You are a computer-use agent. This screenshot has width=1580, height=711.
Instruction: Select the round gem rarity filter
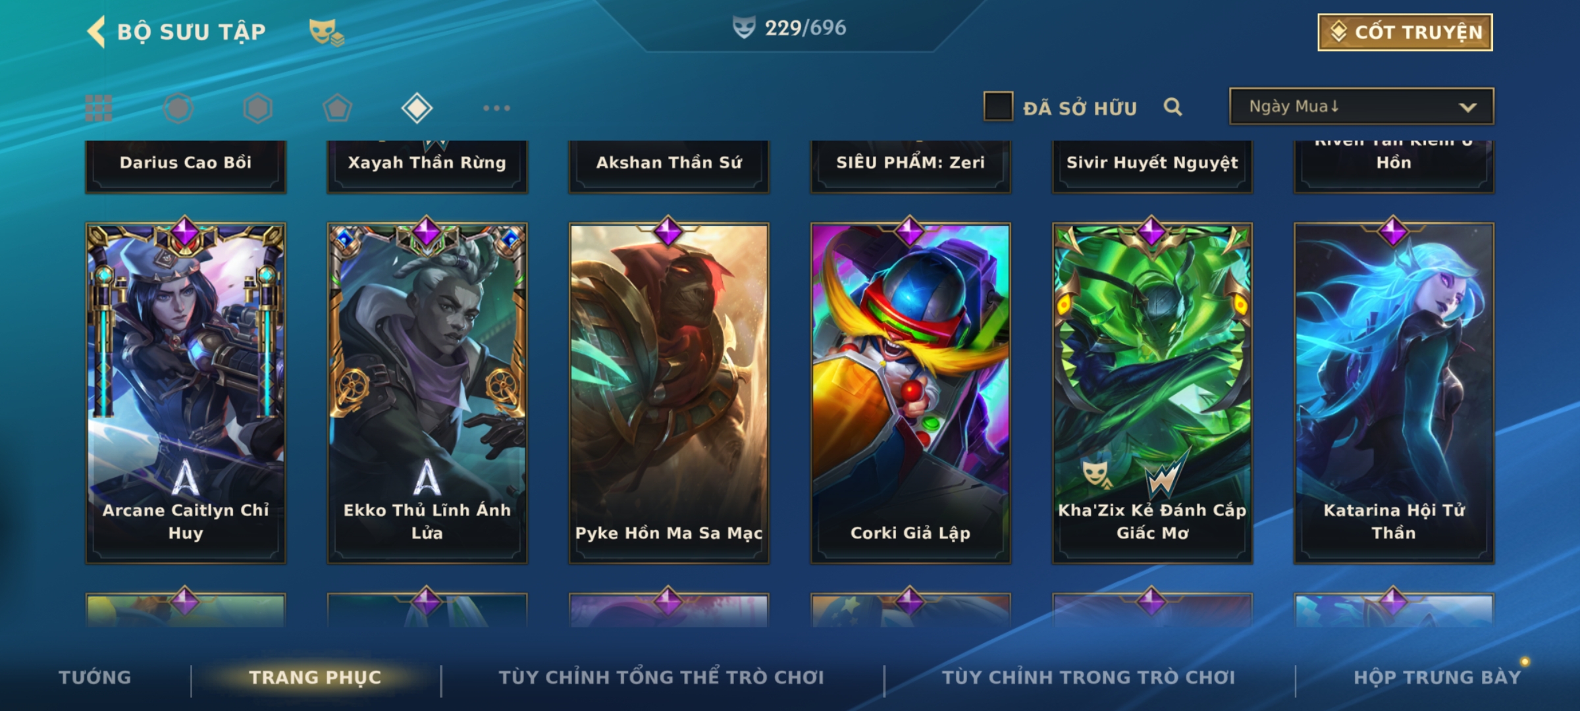pos(178,108)
